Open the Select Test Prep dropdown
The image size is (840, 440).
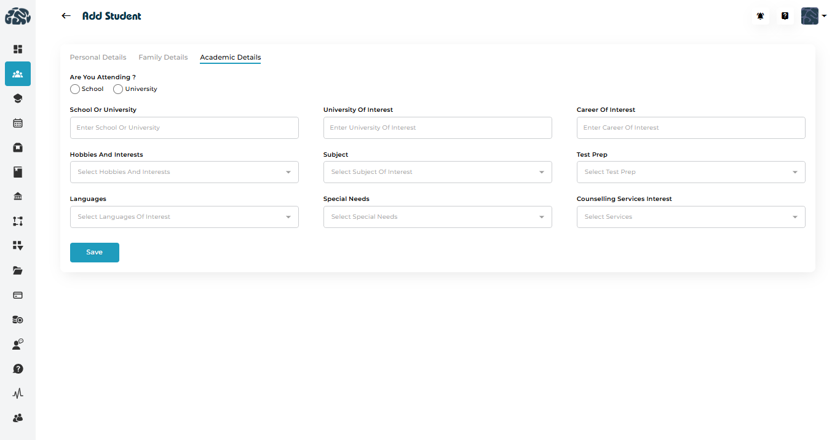coord(691,172)
